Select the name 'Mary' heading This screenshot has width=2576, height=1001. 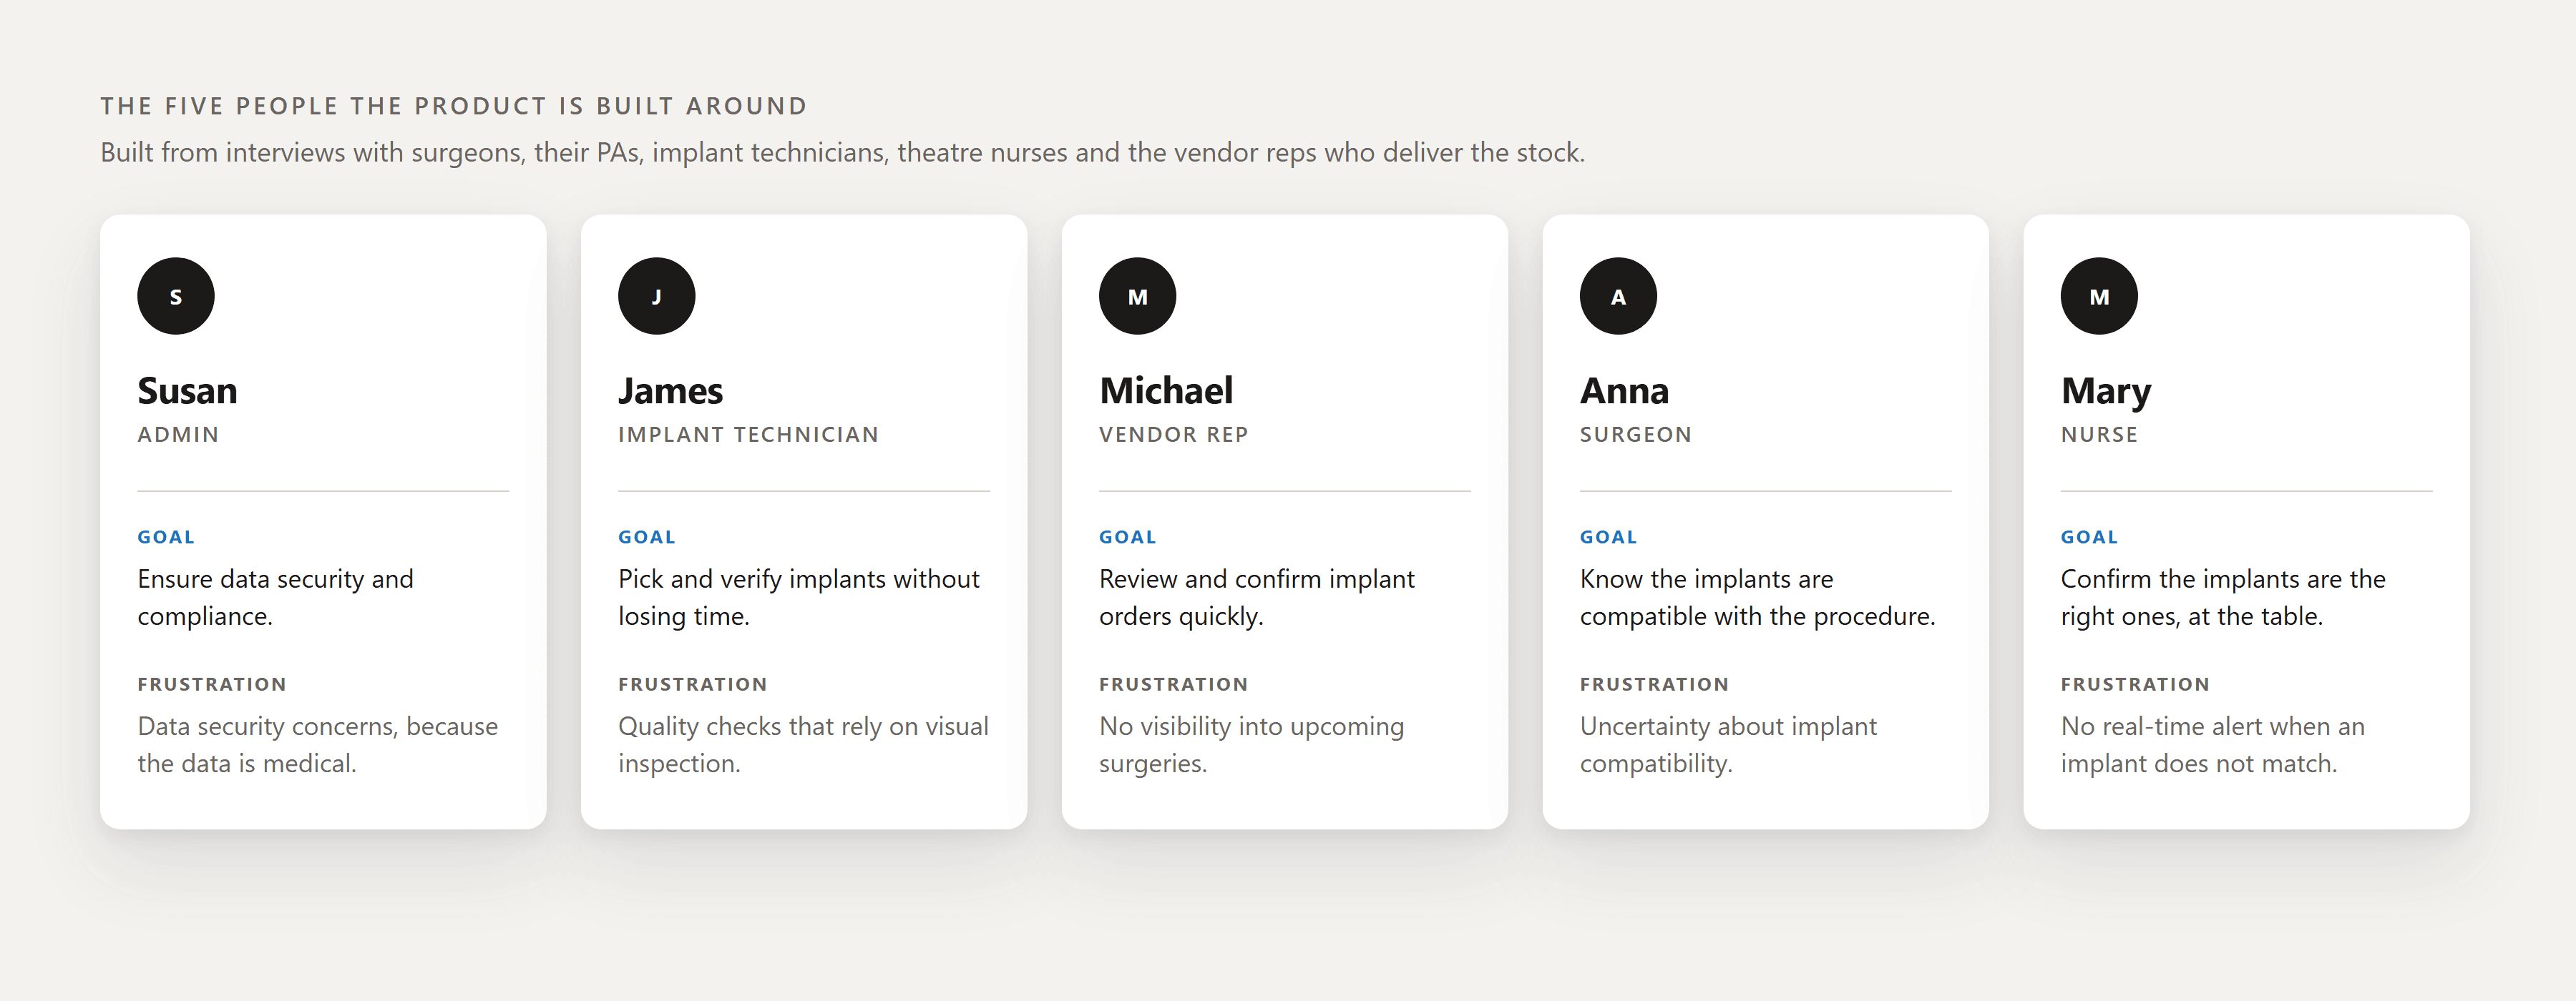[2106, 392]
